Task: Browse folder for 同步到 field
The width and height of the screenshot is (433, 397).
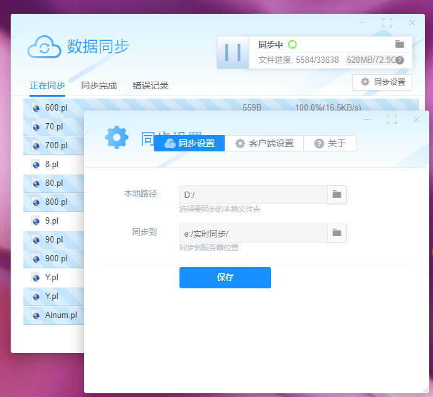Action: click(336, 233)
